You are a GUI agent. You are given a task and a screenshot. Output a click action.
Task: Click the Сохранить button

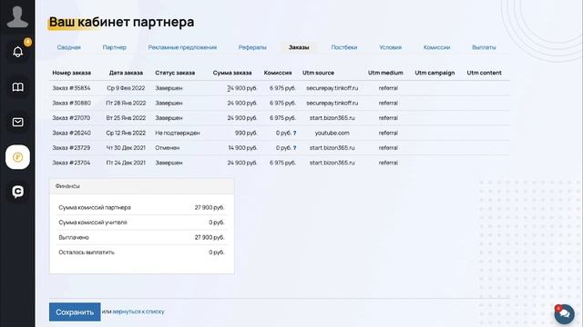point(75,312)
